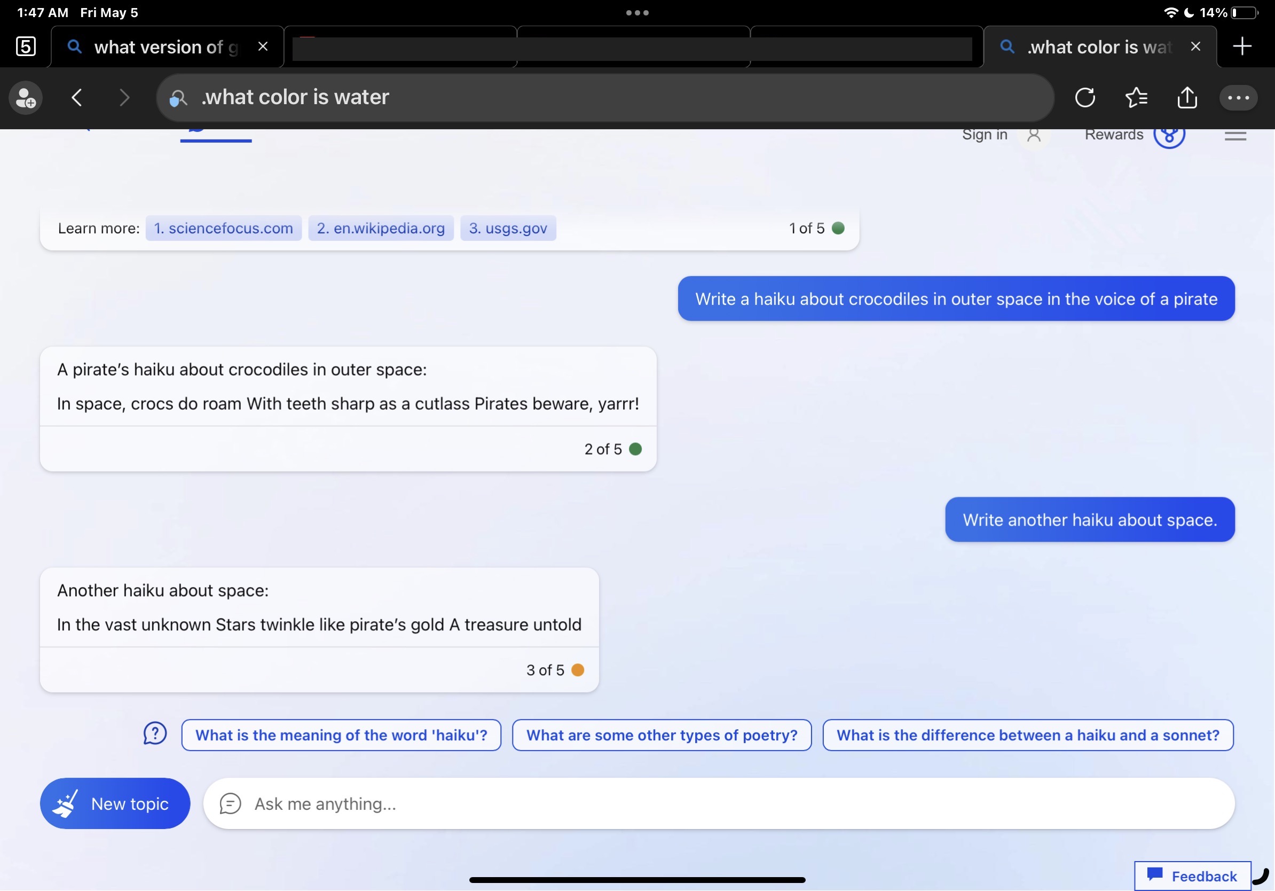Add the page to favorites

1136,97
